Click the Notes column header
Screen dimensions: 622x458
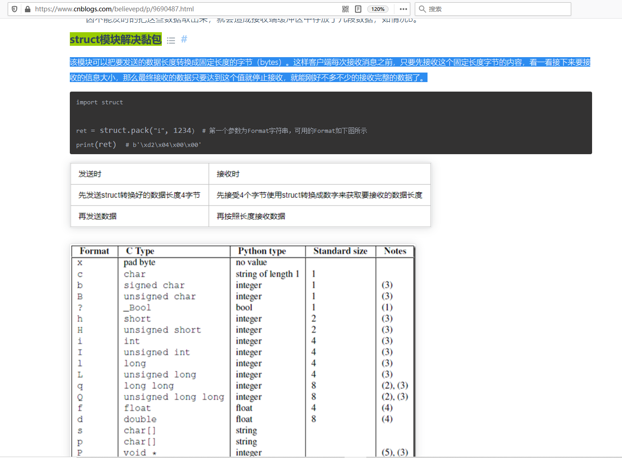[x=395, y=251]
